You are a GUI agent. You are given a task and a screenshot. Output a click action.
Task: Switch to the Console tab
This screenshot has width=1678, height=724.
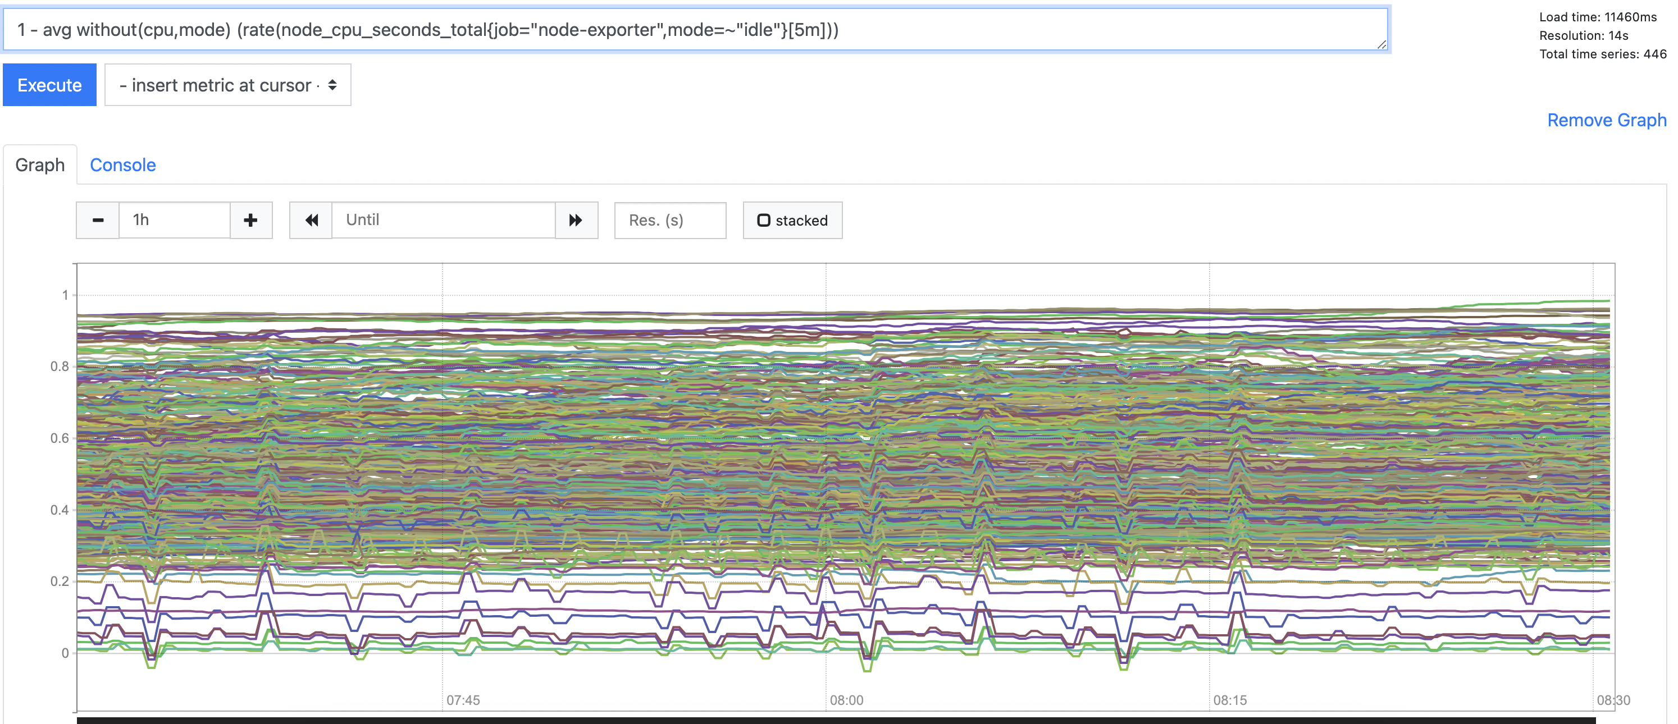(122, 166)
